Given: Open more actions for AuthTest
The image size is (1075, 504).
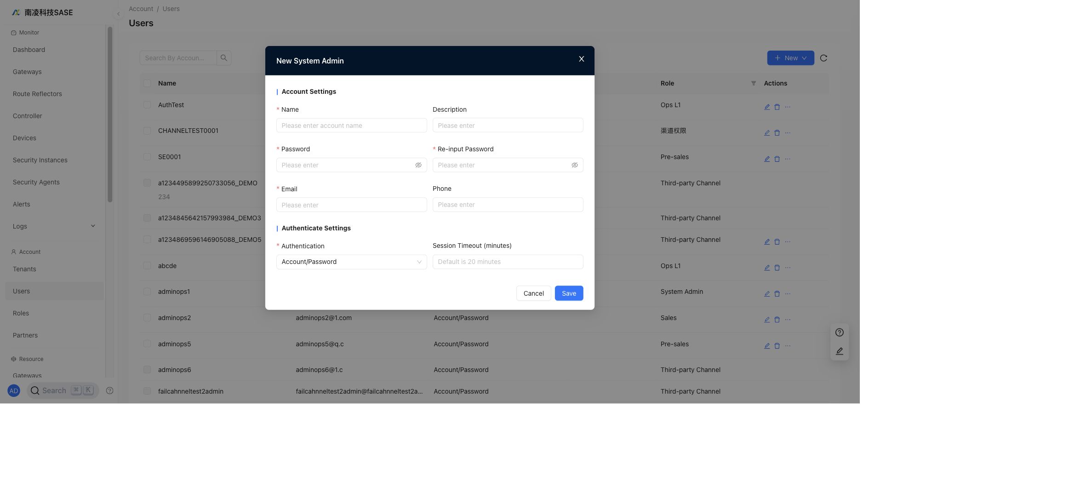Looking at the screenshot, I should coord(788,107).
